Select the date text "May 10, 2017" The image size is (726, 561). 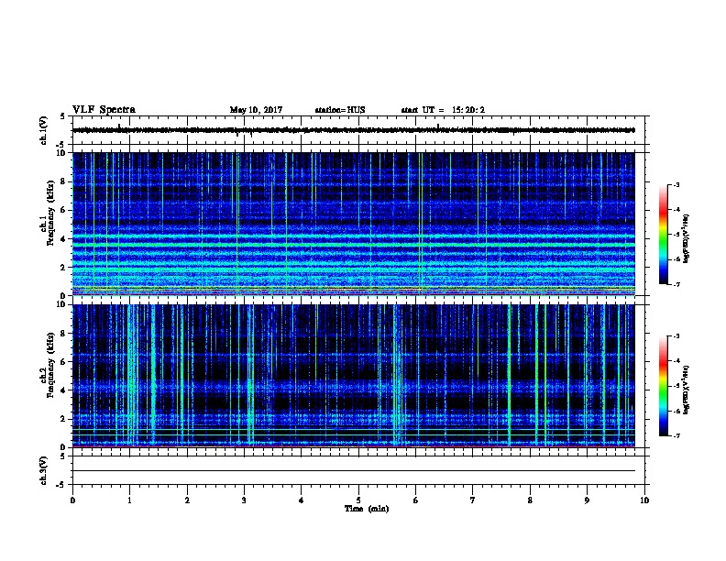[256, 110]
